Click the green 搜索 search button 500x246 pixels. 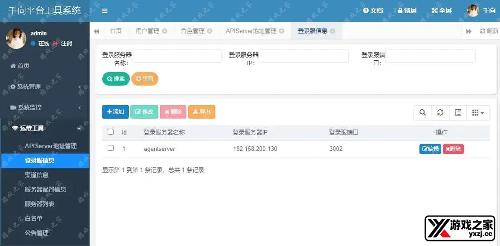pos(116,79)
